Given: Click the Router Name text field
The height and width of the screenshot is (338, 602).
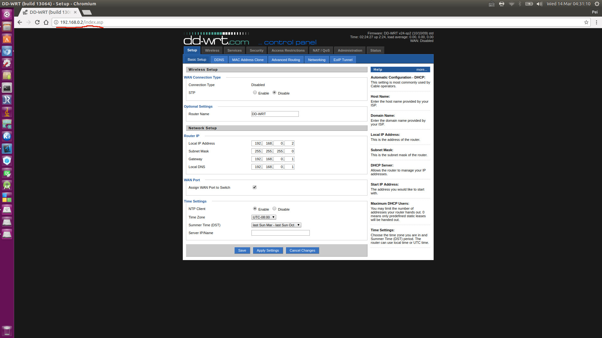Looking at the screenshot, I should (x=275, y=114).
